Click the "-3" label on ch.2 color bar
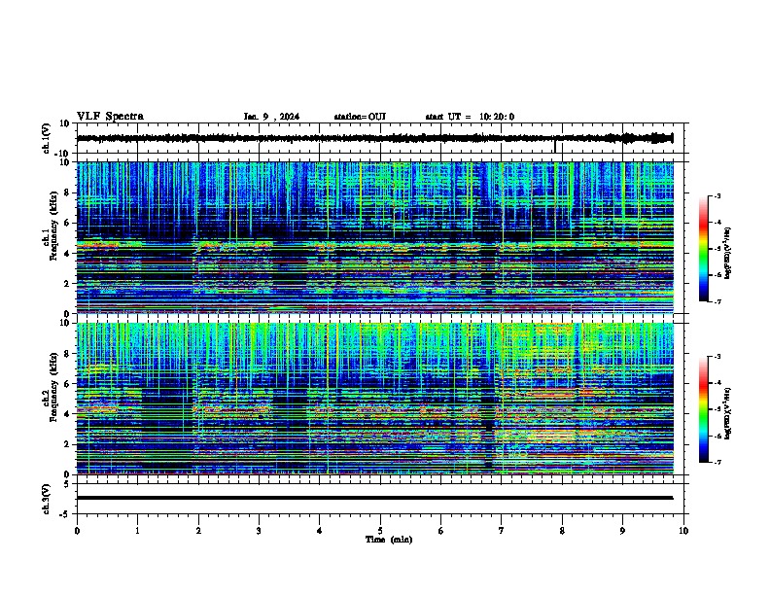The width and height of the screenshot is (770, 595). pos(717,357)
